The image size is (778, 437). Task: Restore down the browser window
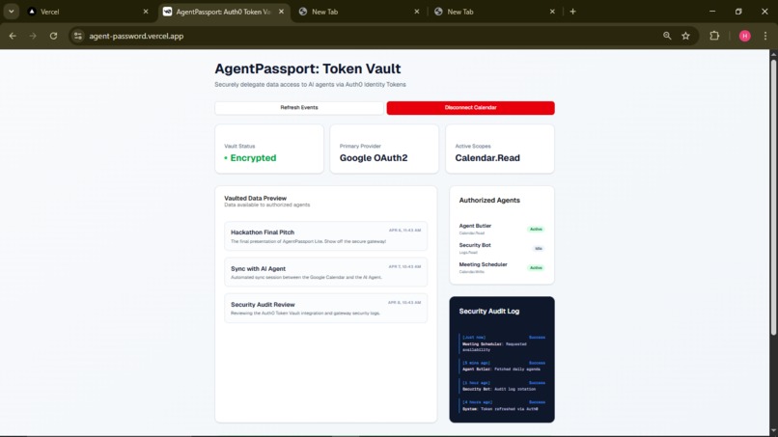pyautogui.click(x=738, y=12)
